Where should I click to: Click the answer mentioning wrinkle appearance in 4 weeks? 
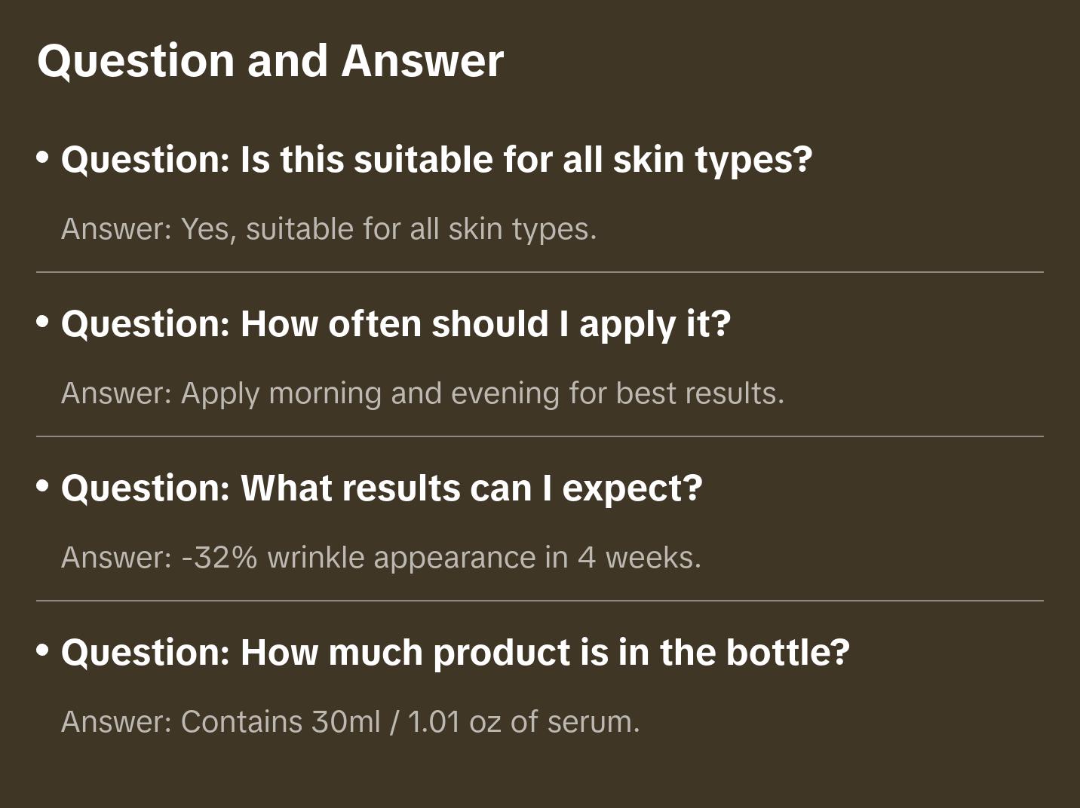point(381,558)
